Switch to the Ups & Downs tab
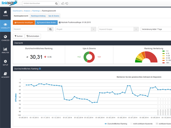 pos(54,16)
